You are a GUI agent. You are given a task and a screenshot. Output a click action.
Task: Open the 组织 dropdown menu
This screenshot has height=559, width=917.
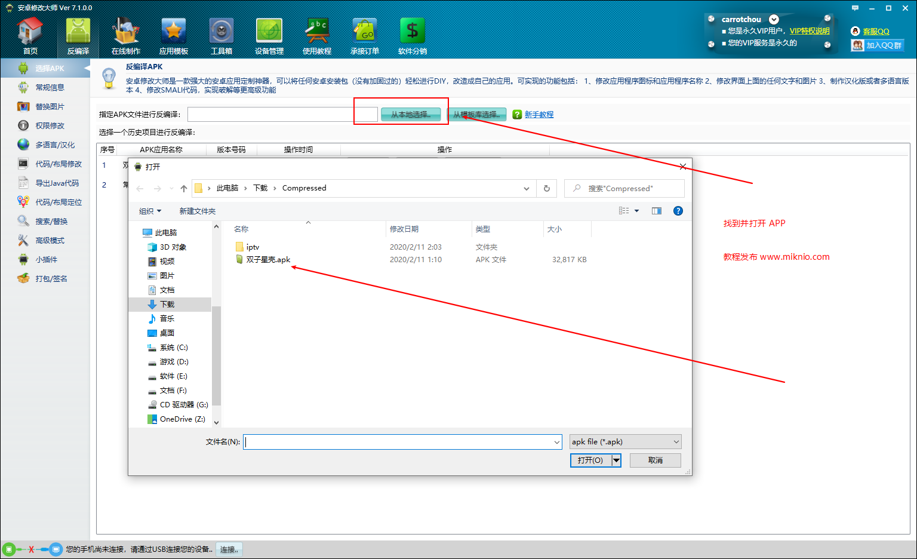(150, 211)
